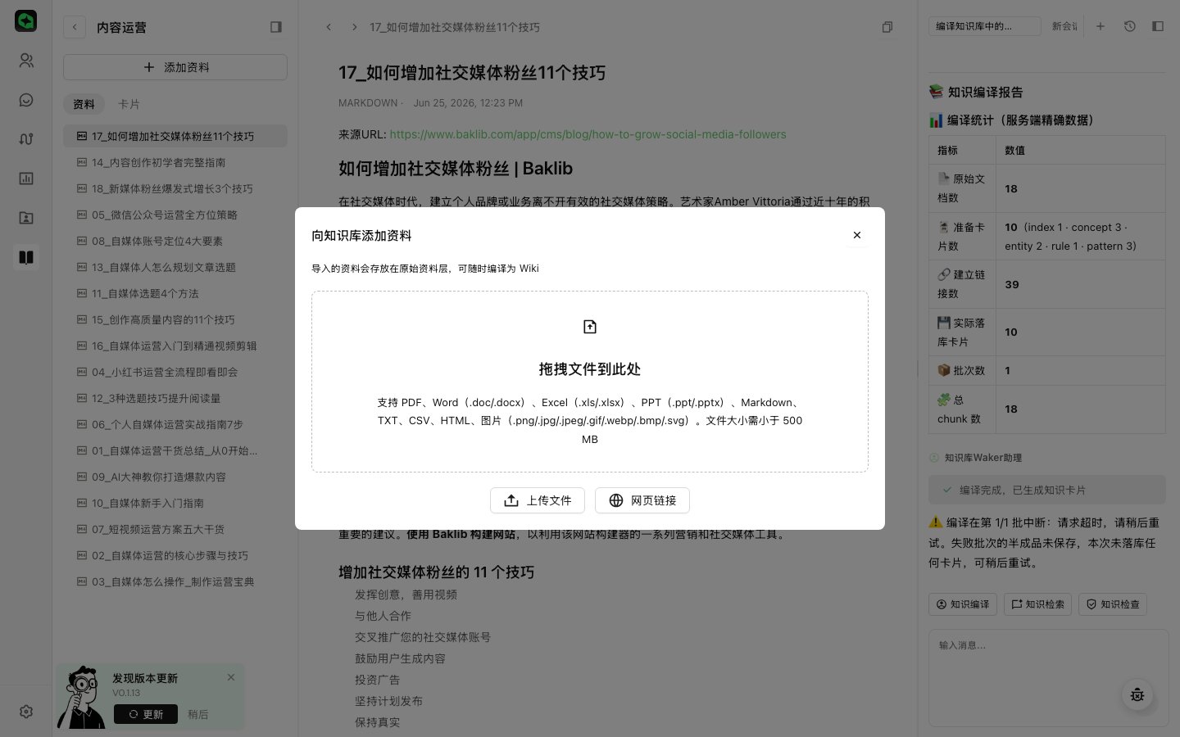1180x737 pixels.
Task: Select 13_自媒体人怎么规划文章选题 document
Action: tap(175, 267)
